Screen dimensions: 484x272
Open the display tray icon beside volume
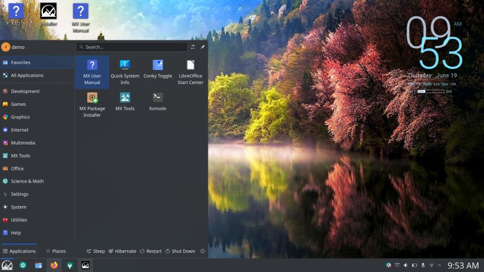pyautogui.click(x=397, y=265)
